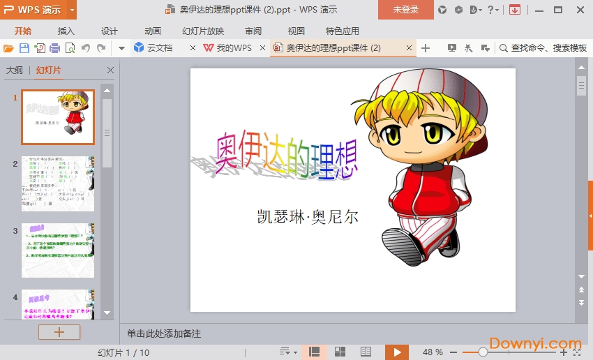Viewport: 593px width, 360px height.
Task: Click the zoom slider handle
Action: coord(483,352)
